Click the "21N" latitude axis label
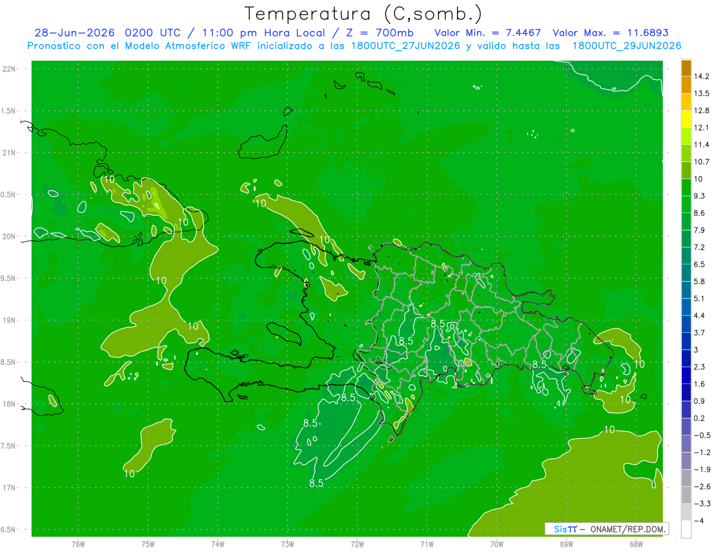This screenshot has width=714, height=552. coord(9,152)
